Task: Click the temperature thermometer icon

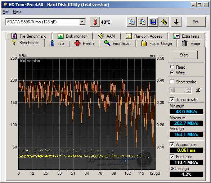Action: (x=95, y=22)
